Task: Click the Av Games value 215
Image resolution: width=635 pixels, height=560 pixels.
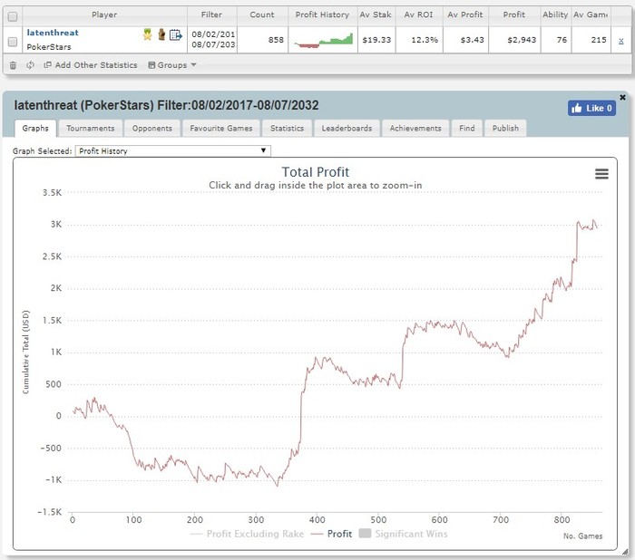Action: pos(599,40)
